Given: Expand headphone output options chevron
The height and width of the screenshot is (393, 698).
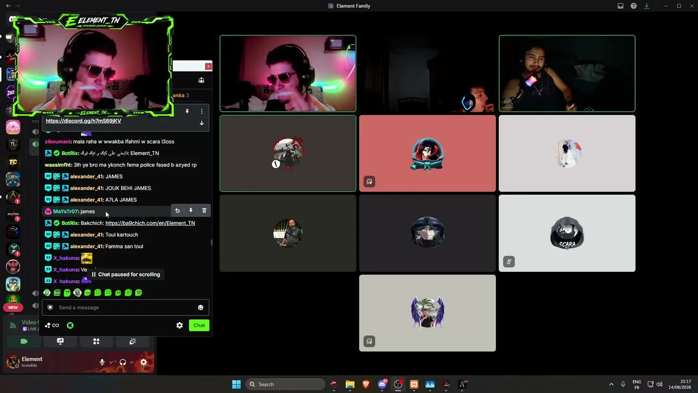Looking at the screenshot, I should pyautogui.click(x=132, y=362).
